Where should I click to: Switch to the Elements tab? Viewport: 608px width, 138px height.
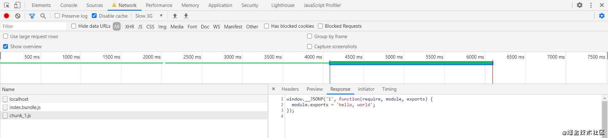click(41, 5)
